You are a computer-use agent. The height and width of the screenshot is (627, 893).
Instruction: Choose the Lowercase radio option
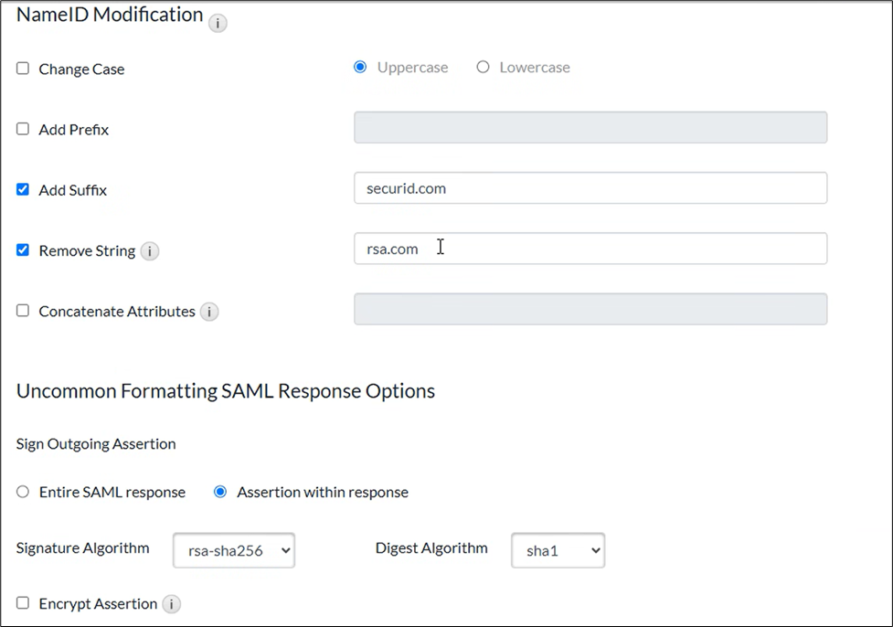pyautogui.click(x=483, y=67)
